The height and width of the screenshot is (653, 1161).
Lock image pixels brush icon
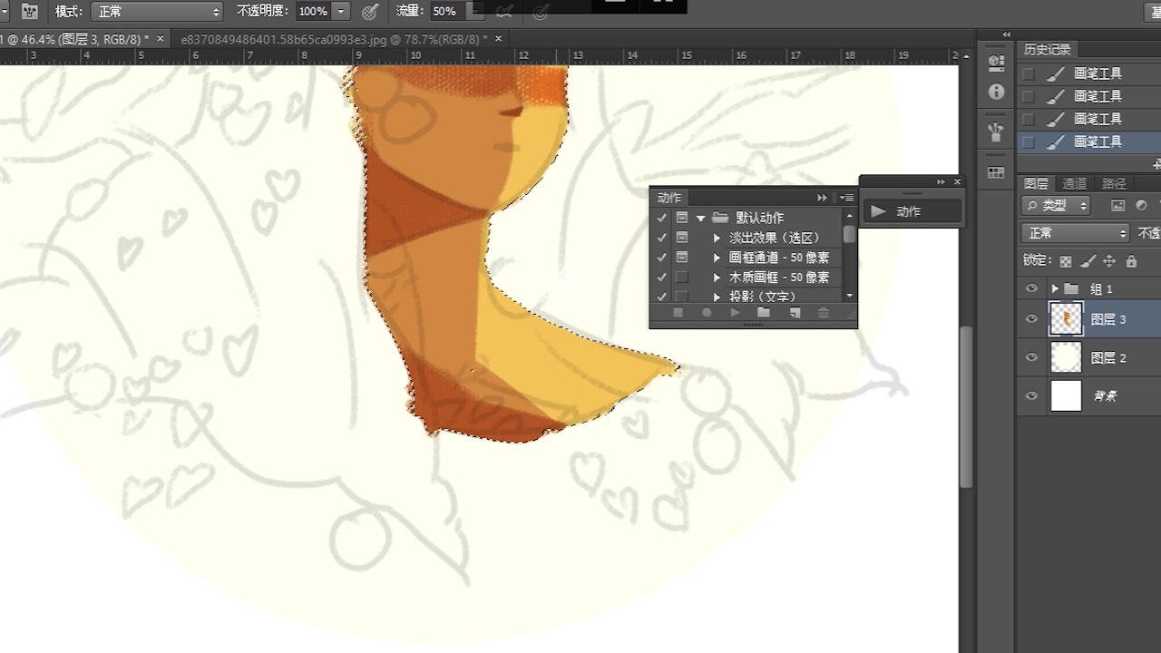tap(1088, 261)
